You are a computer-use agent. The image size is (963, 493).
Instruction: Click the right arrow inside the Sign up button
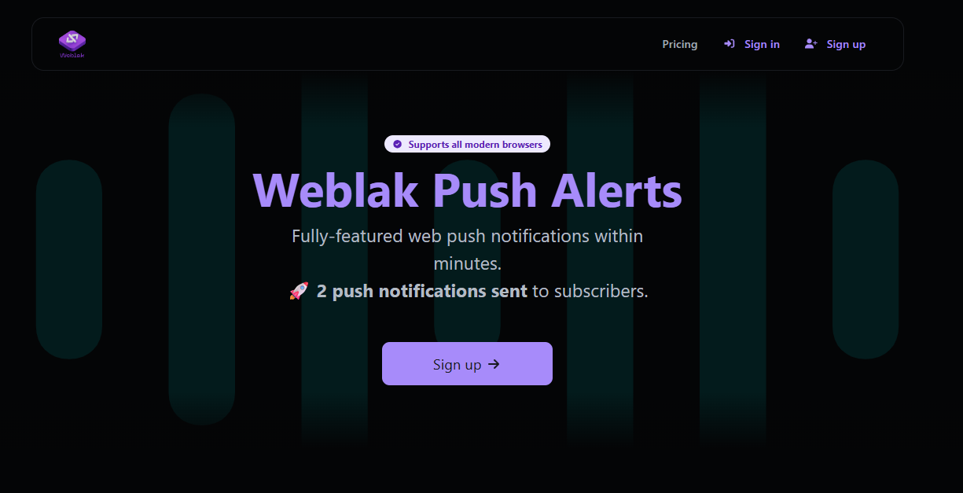494,364
